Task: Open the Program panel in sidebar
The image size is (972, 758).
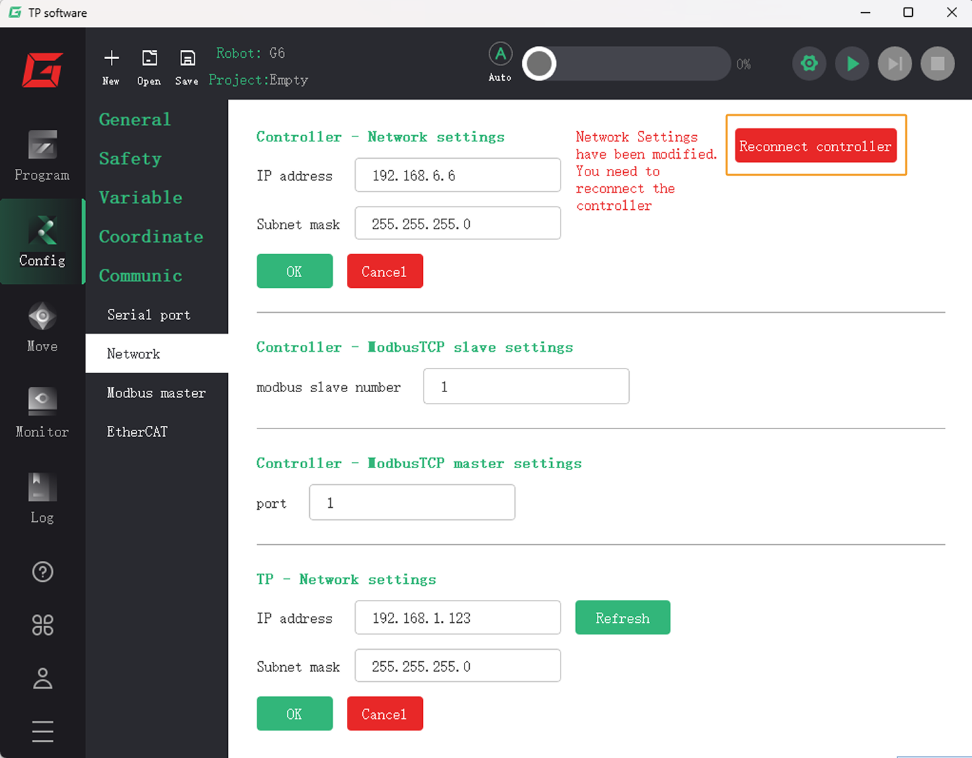Action: click(x=42, y=156)
